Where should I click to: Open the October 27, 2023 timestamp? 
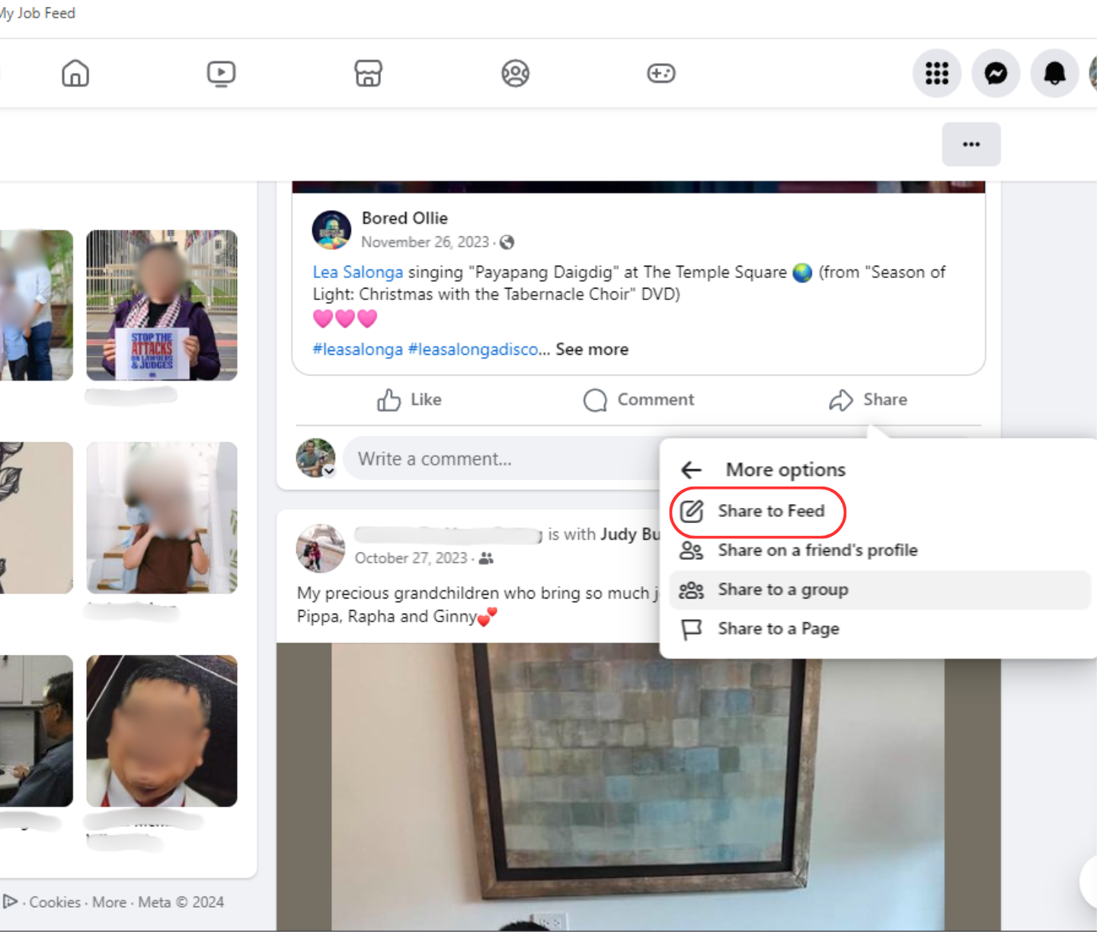[x=411, y=558]
